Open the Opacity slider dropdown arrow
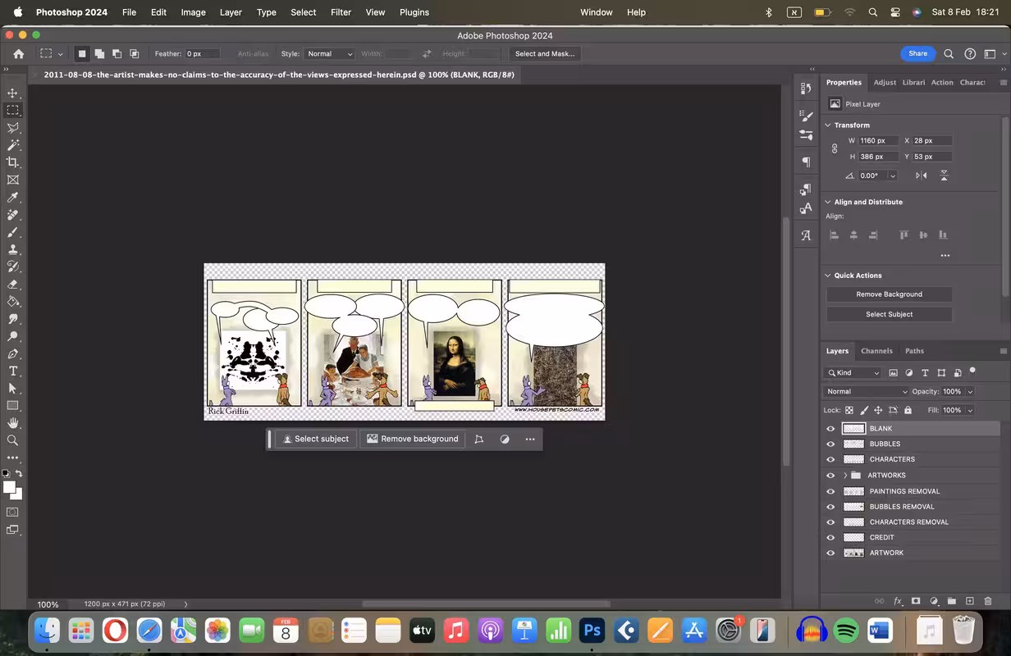The image size is (1011, 656). 970,392
